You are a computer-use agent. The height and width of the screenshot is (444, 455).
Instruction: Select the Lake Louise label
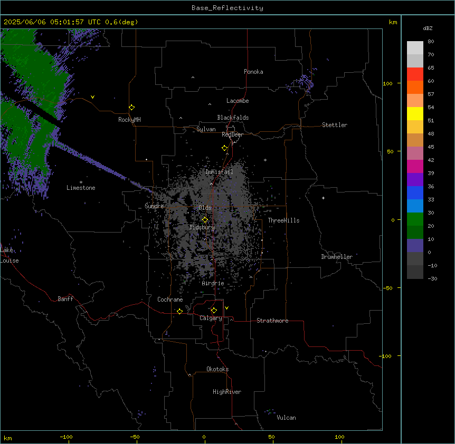tap(10, 255)
